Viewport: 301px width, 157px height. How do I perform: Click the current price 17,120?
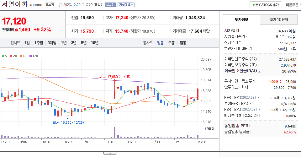pyautogui.click(x=14, y=21)
